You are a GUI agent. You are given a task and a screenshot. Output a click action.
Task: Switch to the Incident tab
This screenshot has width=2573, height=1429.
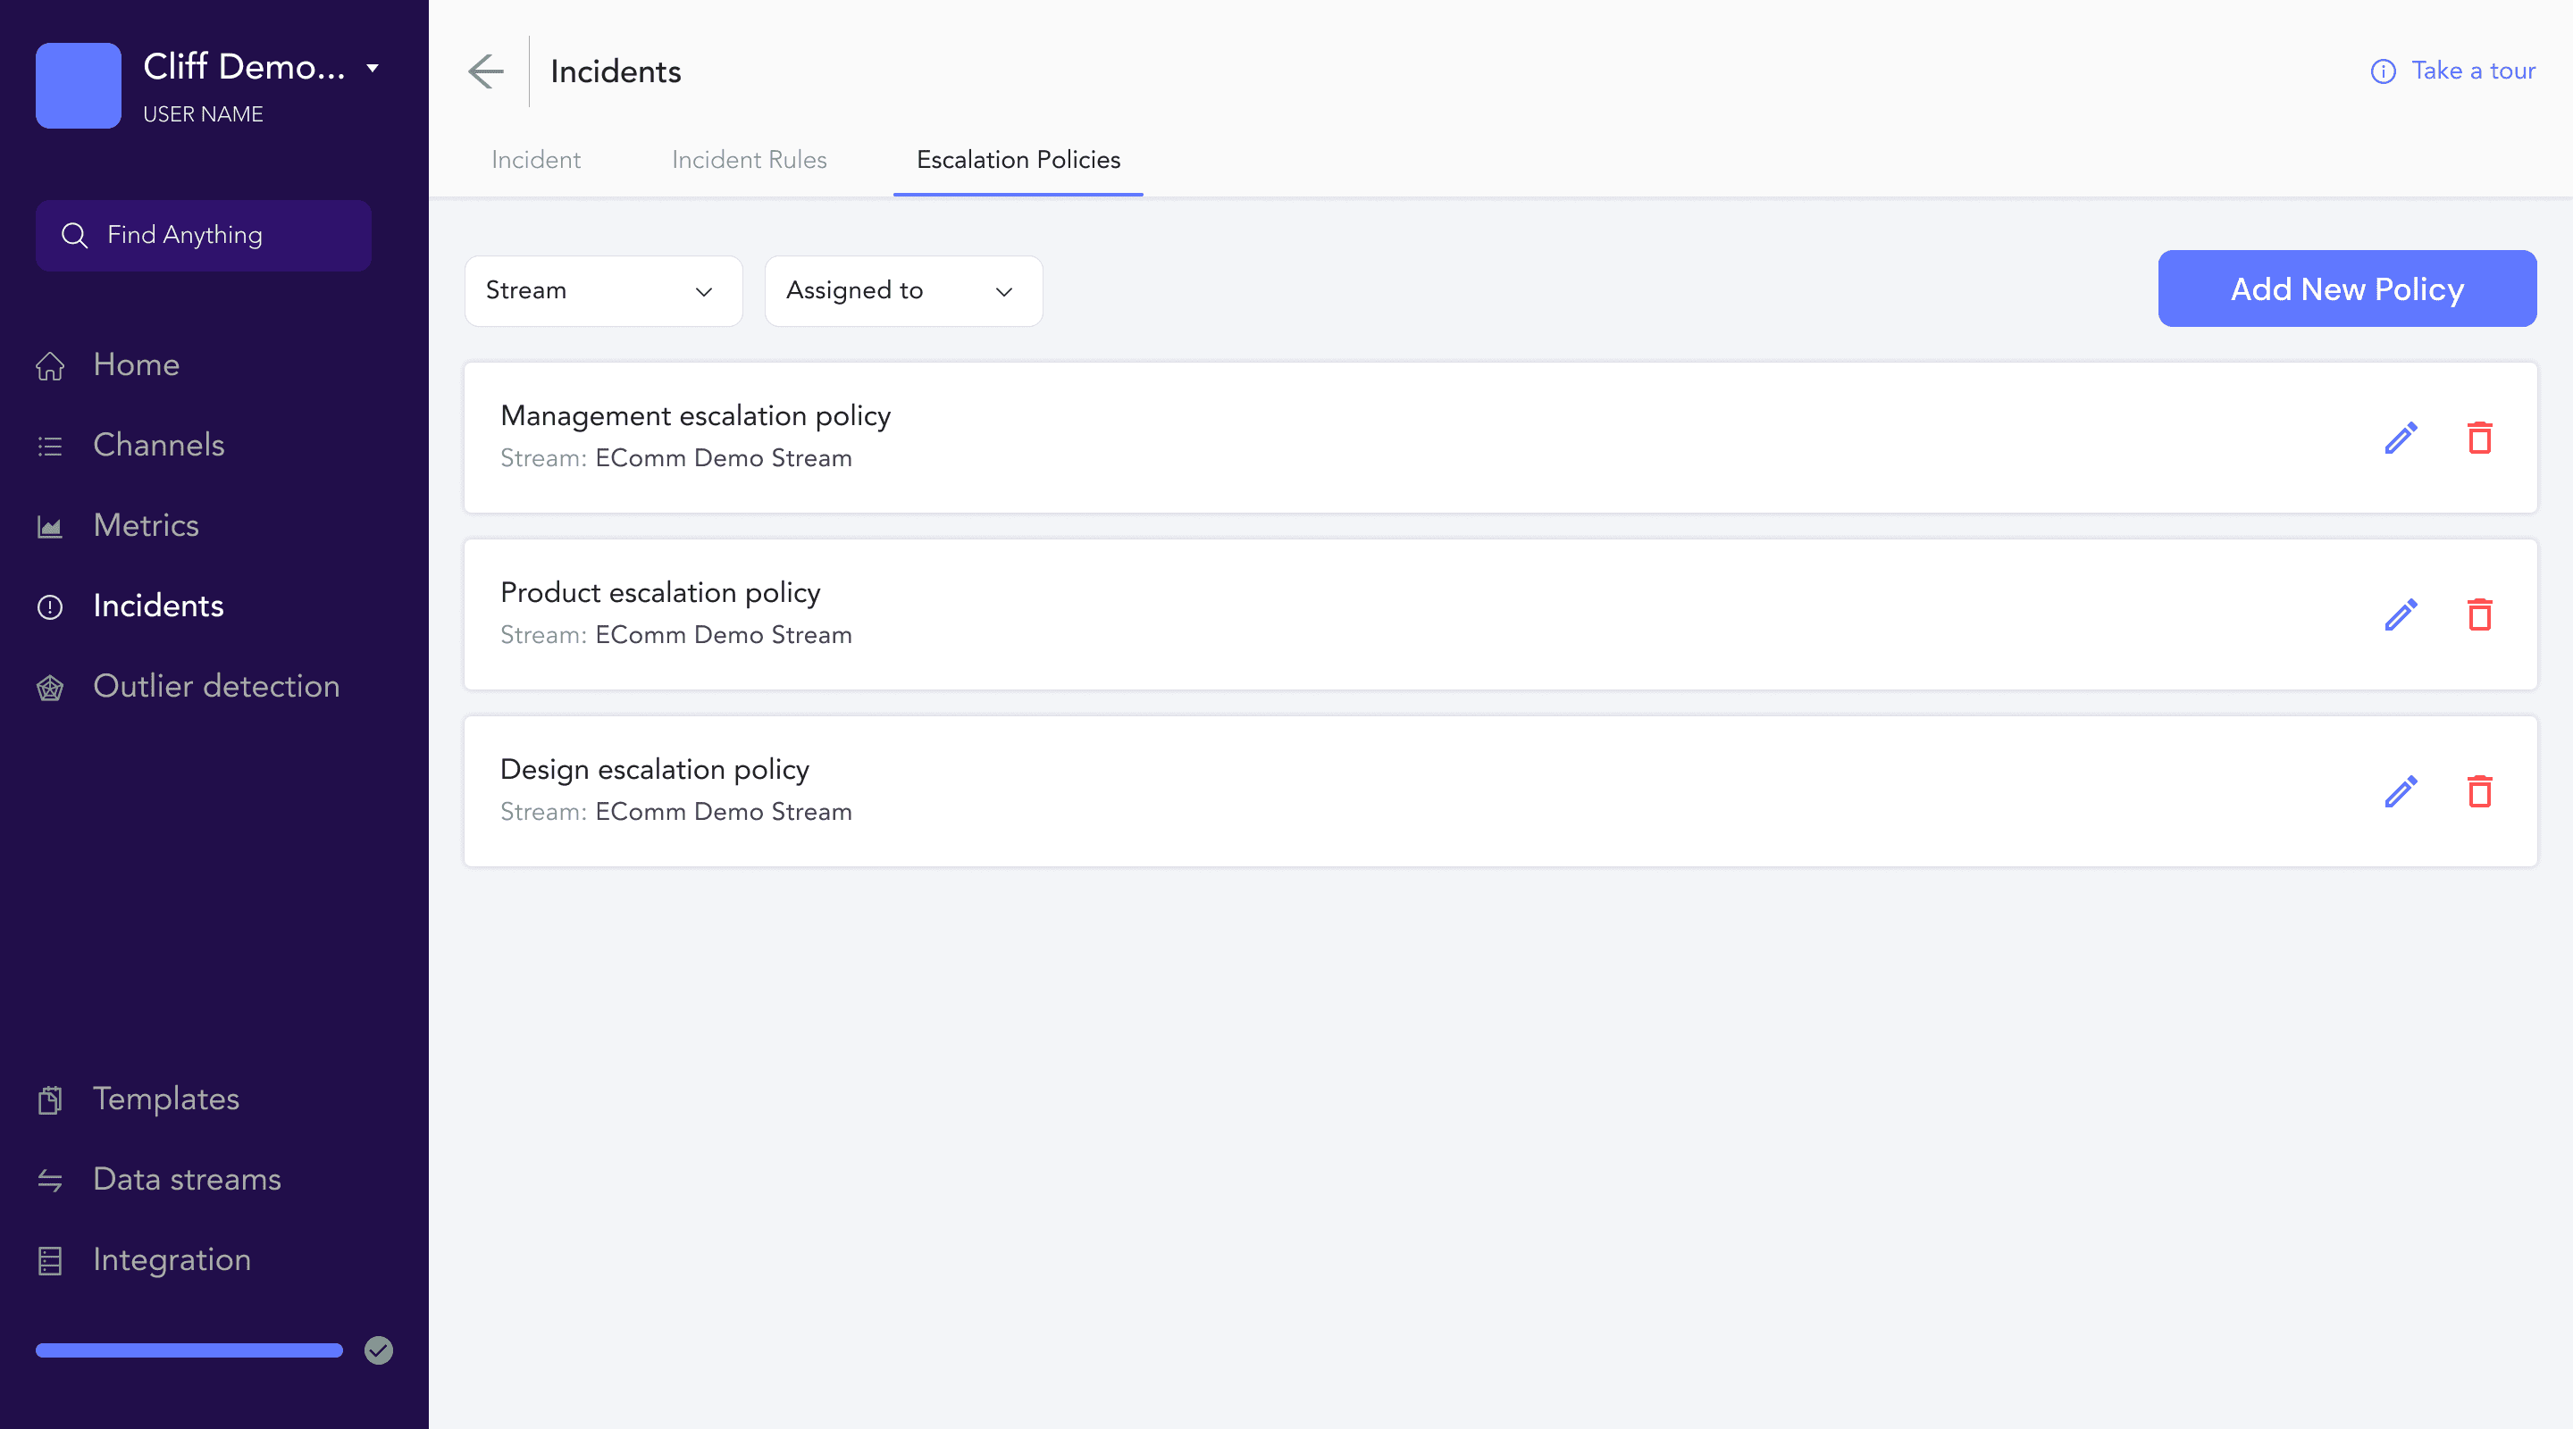click(x=535, y=160)
